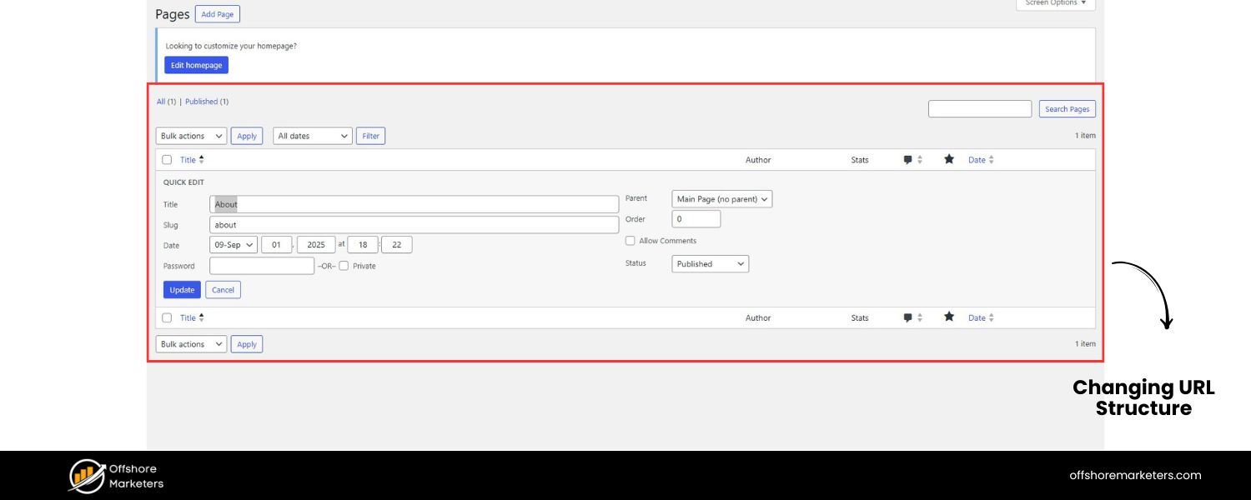Image resolution: width=1251 pixels, height=500 pixels.
Task: Click the sort arrows beside the Date column
Action: pos(992,159)
